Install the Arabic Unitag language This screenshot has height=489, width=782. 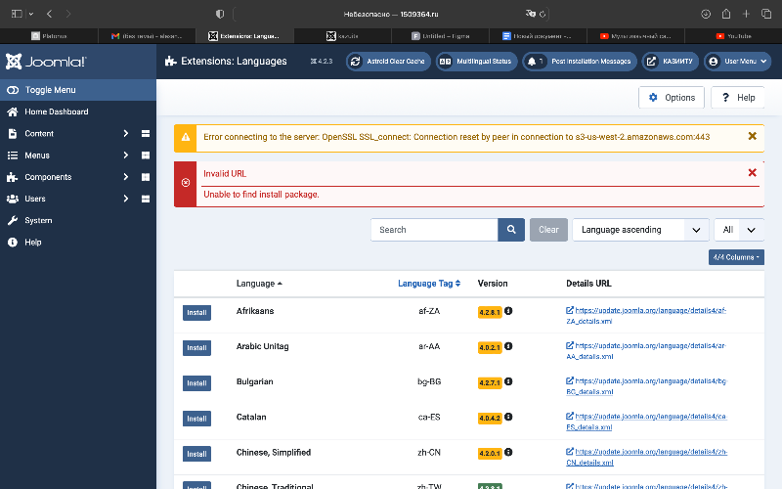click(196, 348)
